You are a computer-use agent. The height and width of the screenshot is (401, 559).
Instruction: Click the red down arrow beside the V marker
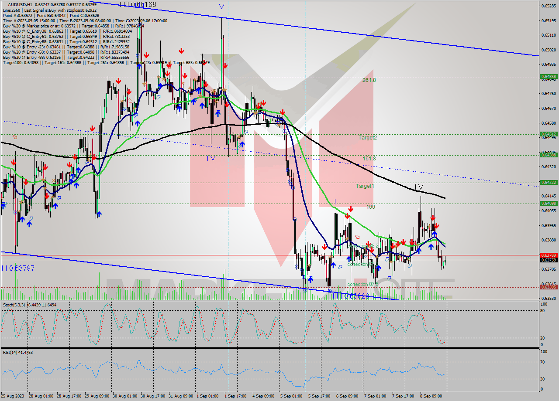224,65
